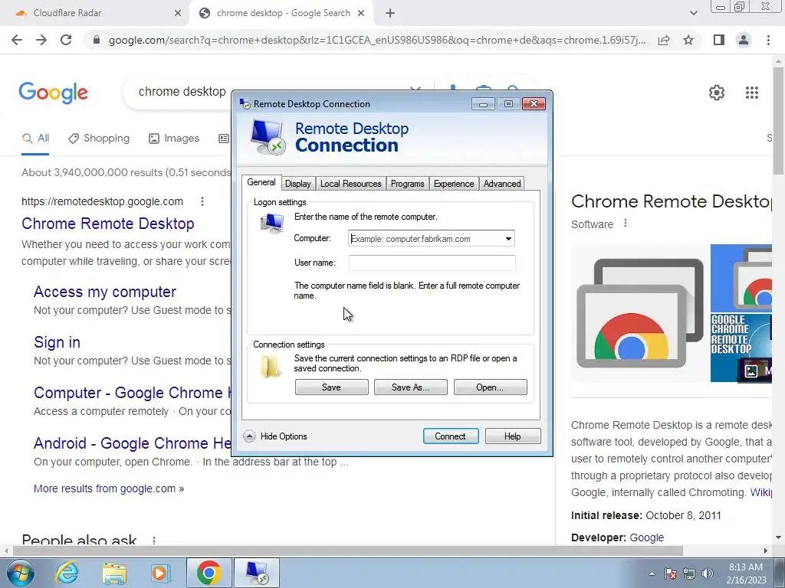
Task: Click the Save As... button
Action: [x=411, y=387]
